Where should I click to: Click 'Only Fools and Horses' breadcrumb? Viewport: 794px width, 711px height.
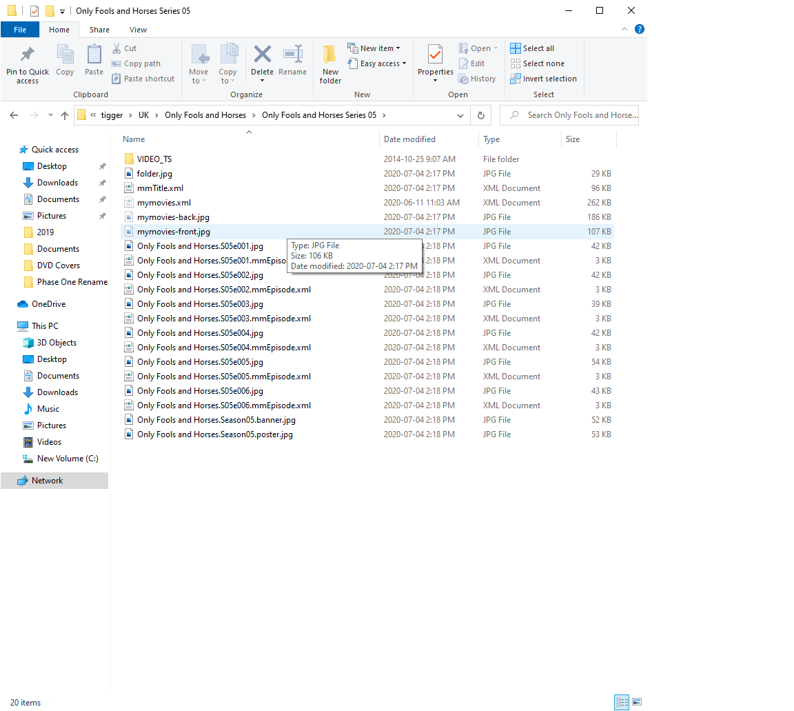coord(205,115)
